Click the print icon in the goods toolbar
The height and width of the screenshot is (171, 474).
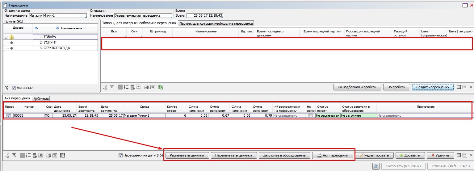(x=146, y=87)
